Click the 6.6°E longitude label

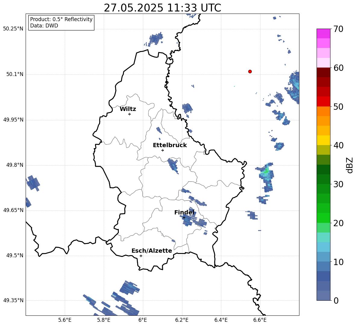click(260, 320)
